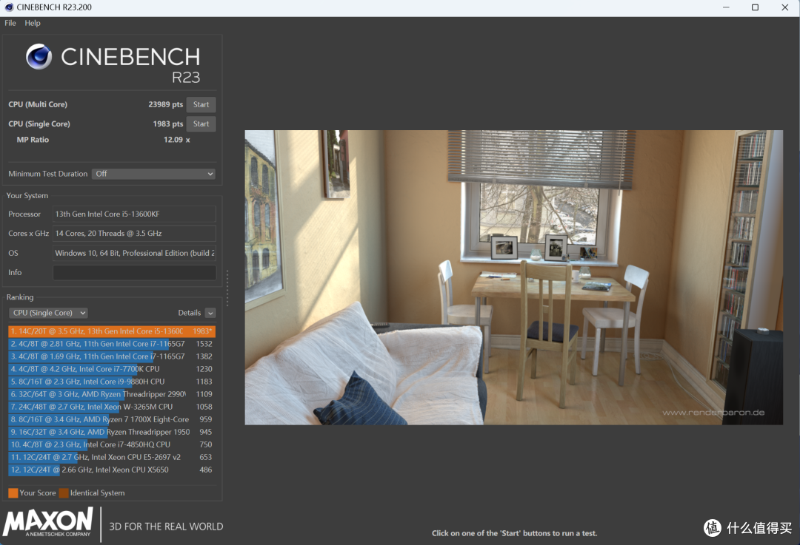Click the Processor field 13th Gen Intel Core
Image resolution: width=800 pixels, height=545 pixels.
pyautogui.click(x=134, y=214)
